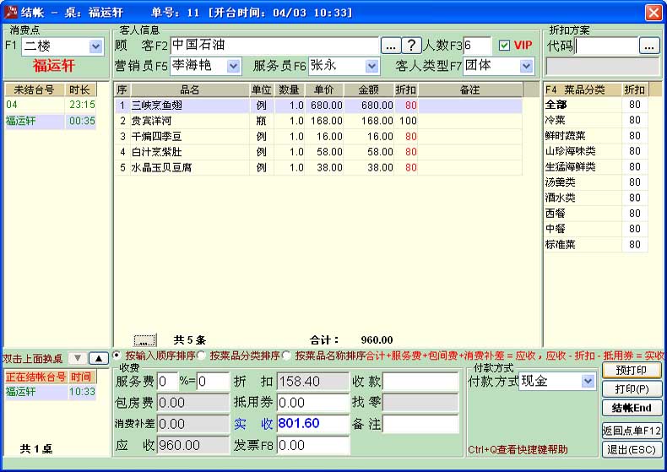The image size is (667, 472).
Task: Select sort by input order radio button
Action: pyautogui.click(x=117, y=355)
